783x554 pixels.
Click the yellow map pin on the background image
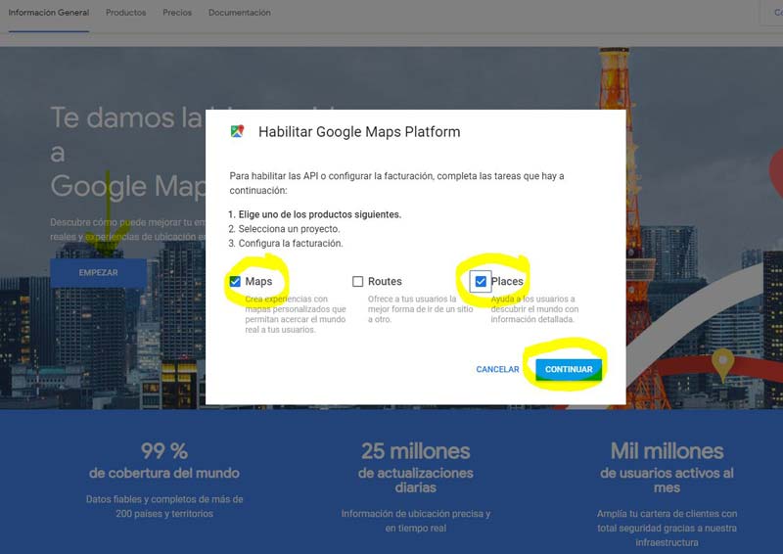click(722, 365)
